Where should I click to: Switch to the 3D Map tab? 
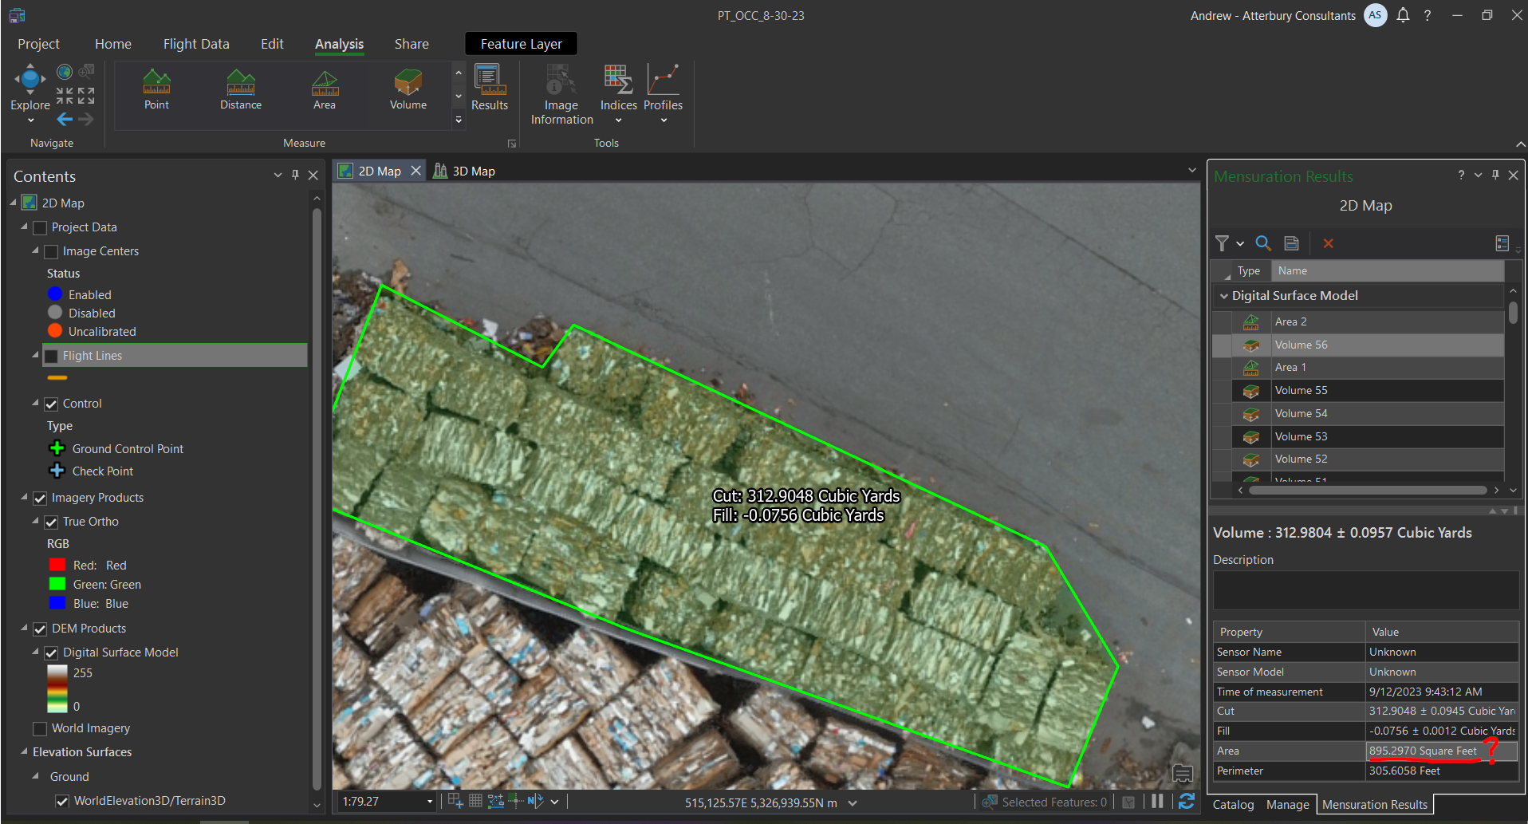pos(472,170)
